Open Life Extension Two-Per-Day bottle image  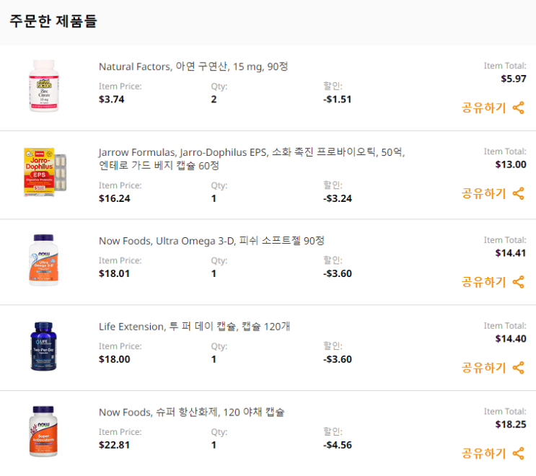click(x=43, y=346)
